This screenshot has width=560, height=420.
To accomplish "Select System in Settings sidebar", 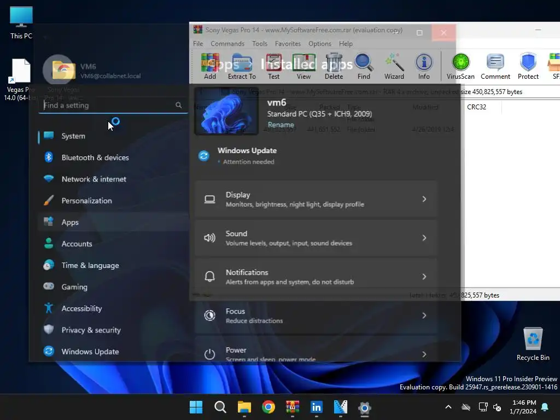I will point(113,136).
